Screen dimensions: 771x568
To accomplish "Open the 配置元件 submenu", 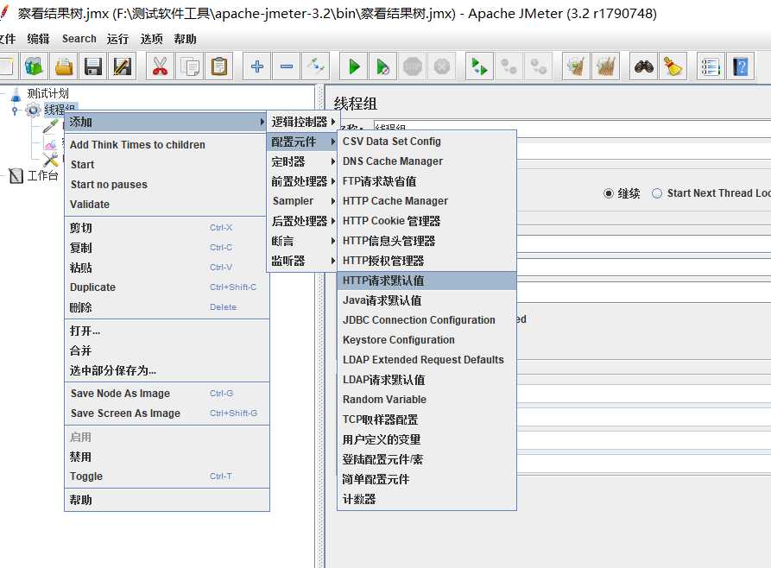I will (303, 142).
